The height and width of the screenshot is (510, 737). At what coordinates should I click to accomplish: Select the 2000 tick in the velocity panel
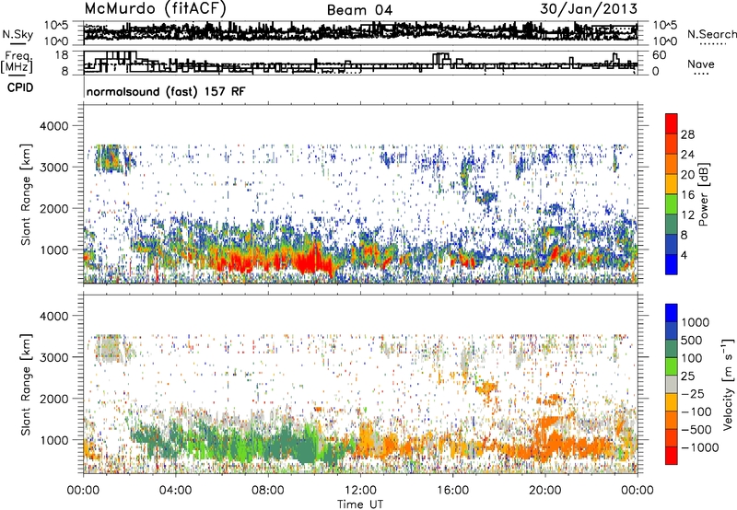pos(56,399)
